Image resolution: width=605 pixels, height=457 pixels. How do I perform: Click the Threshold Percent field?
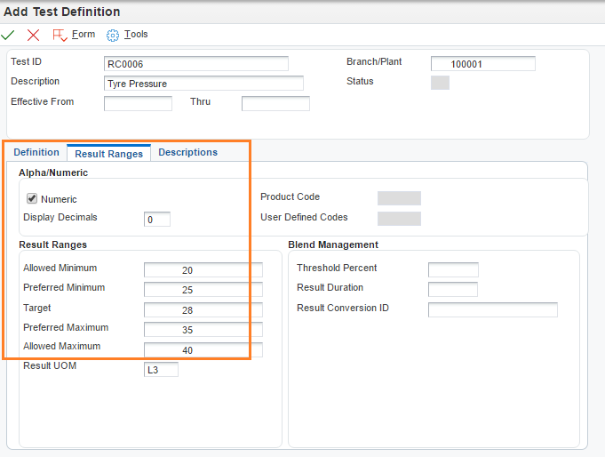(453, 269)
